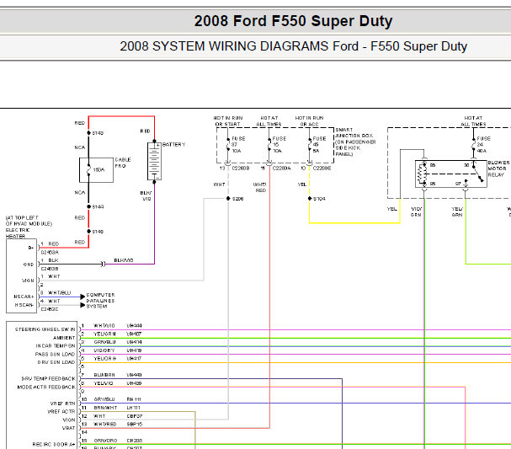The width and height of the screenshot is (511, 449).
Task: Click the VIO/GRY wire label on pin 4
Action: coord(104,350)
